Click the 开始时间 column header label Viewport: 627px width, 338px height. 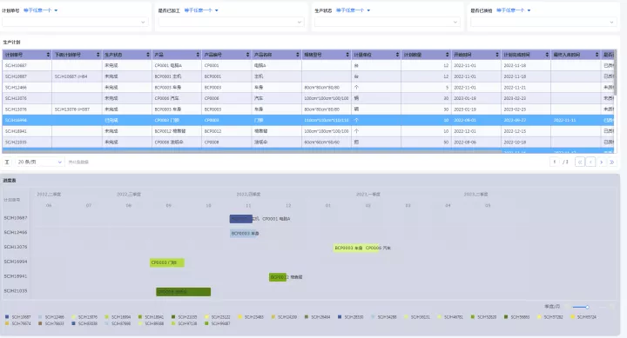(462, 55)
